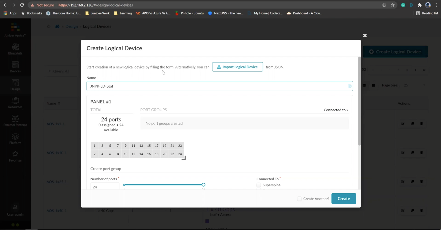The width and height of the screenshot is (441, 230).
Task: Focus the Name input field
Action: (x=219, y=86)
